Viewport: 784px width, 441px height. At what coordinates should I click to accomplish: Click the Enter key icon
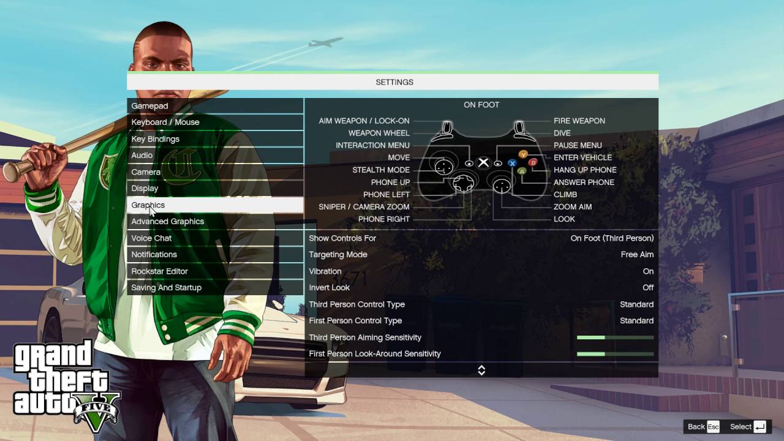pyautogui.click(x=759, y=427)
